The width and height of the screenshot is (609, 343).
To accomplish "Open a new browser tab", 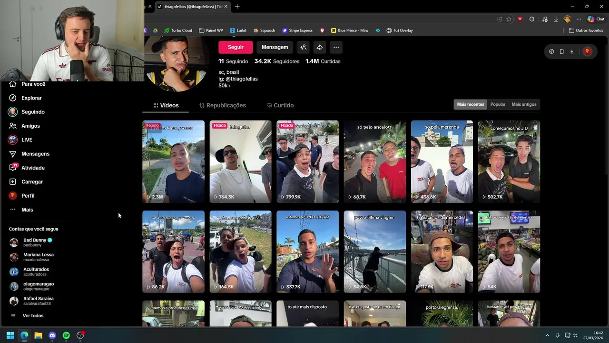I will [x=237, y=6].
